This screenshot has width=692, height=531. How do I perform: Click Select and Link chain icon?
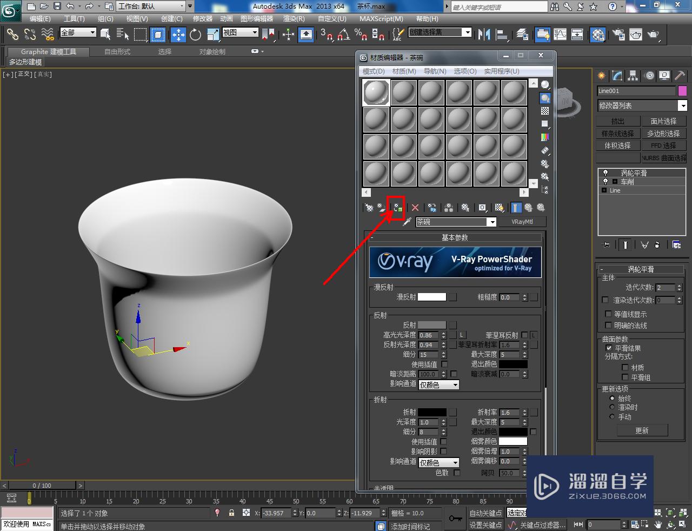point(12,35)
